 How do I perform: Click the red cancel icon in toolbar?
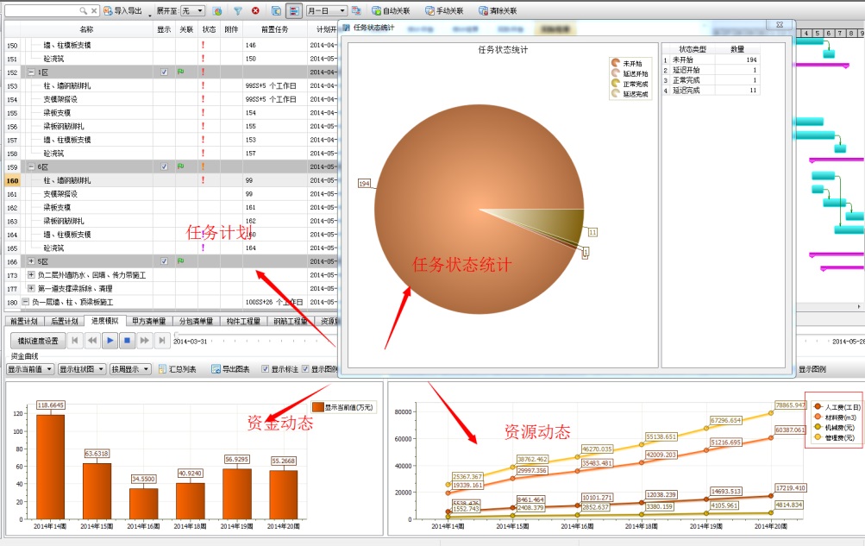(x=255, y=11)
